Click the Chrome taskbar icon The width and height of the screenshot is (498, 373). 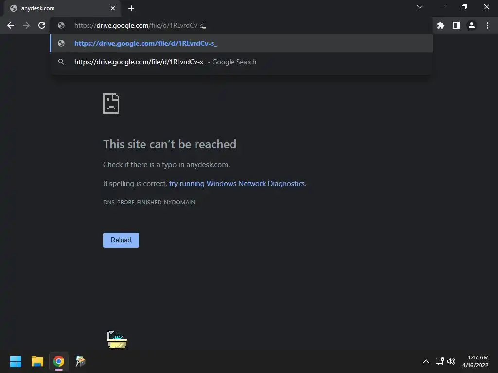[x=59, y=361]
